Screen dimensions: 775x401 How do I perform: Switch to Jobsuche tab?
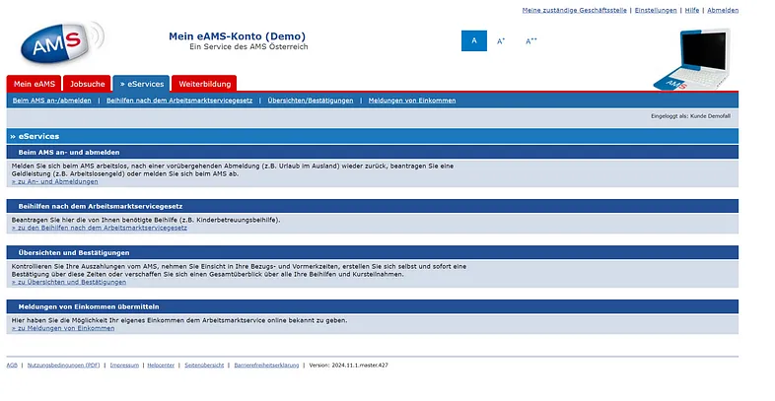87,84
